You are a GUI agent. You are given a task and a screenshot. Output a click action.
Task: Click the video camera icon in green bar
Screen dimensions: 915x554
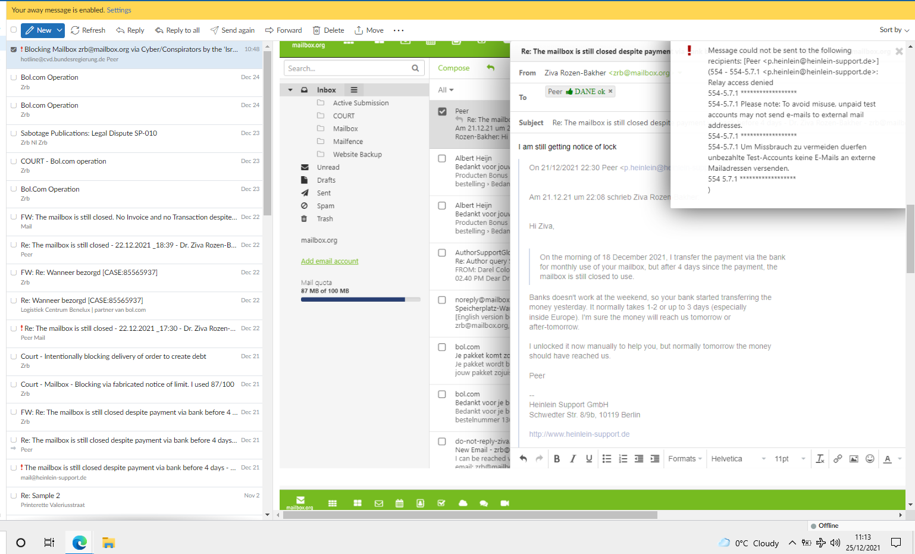[505, 503]
